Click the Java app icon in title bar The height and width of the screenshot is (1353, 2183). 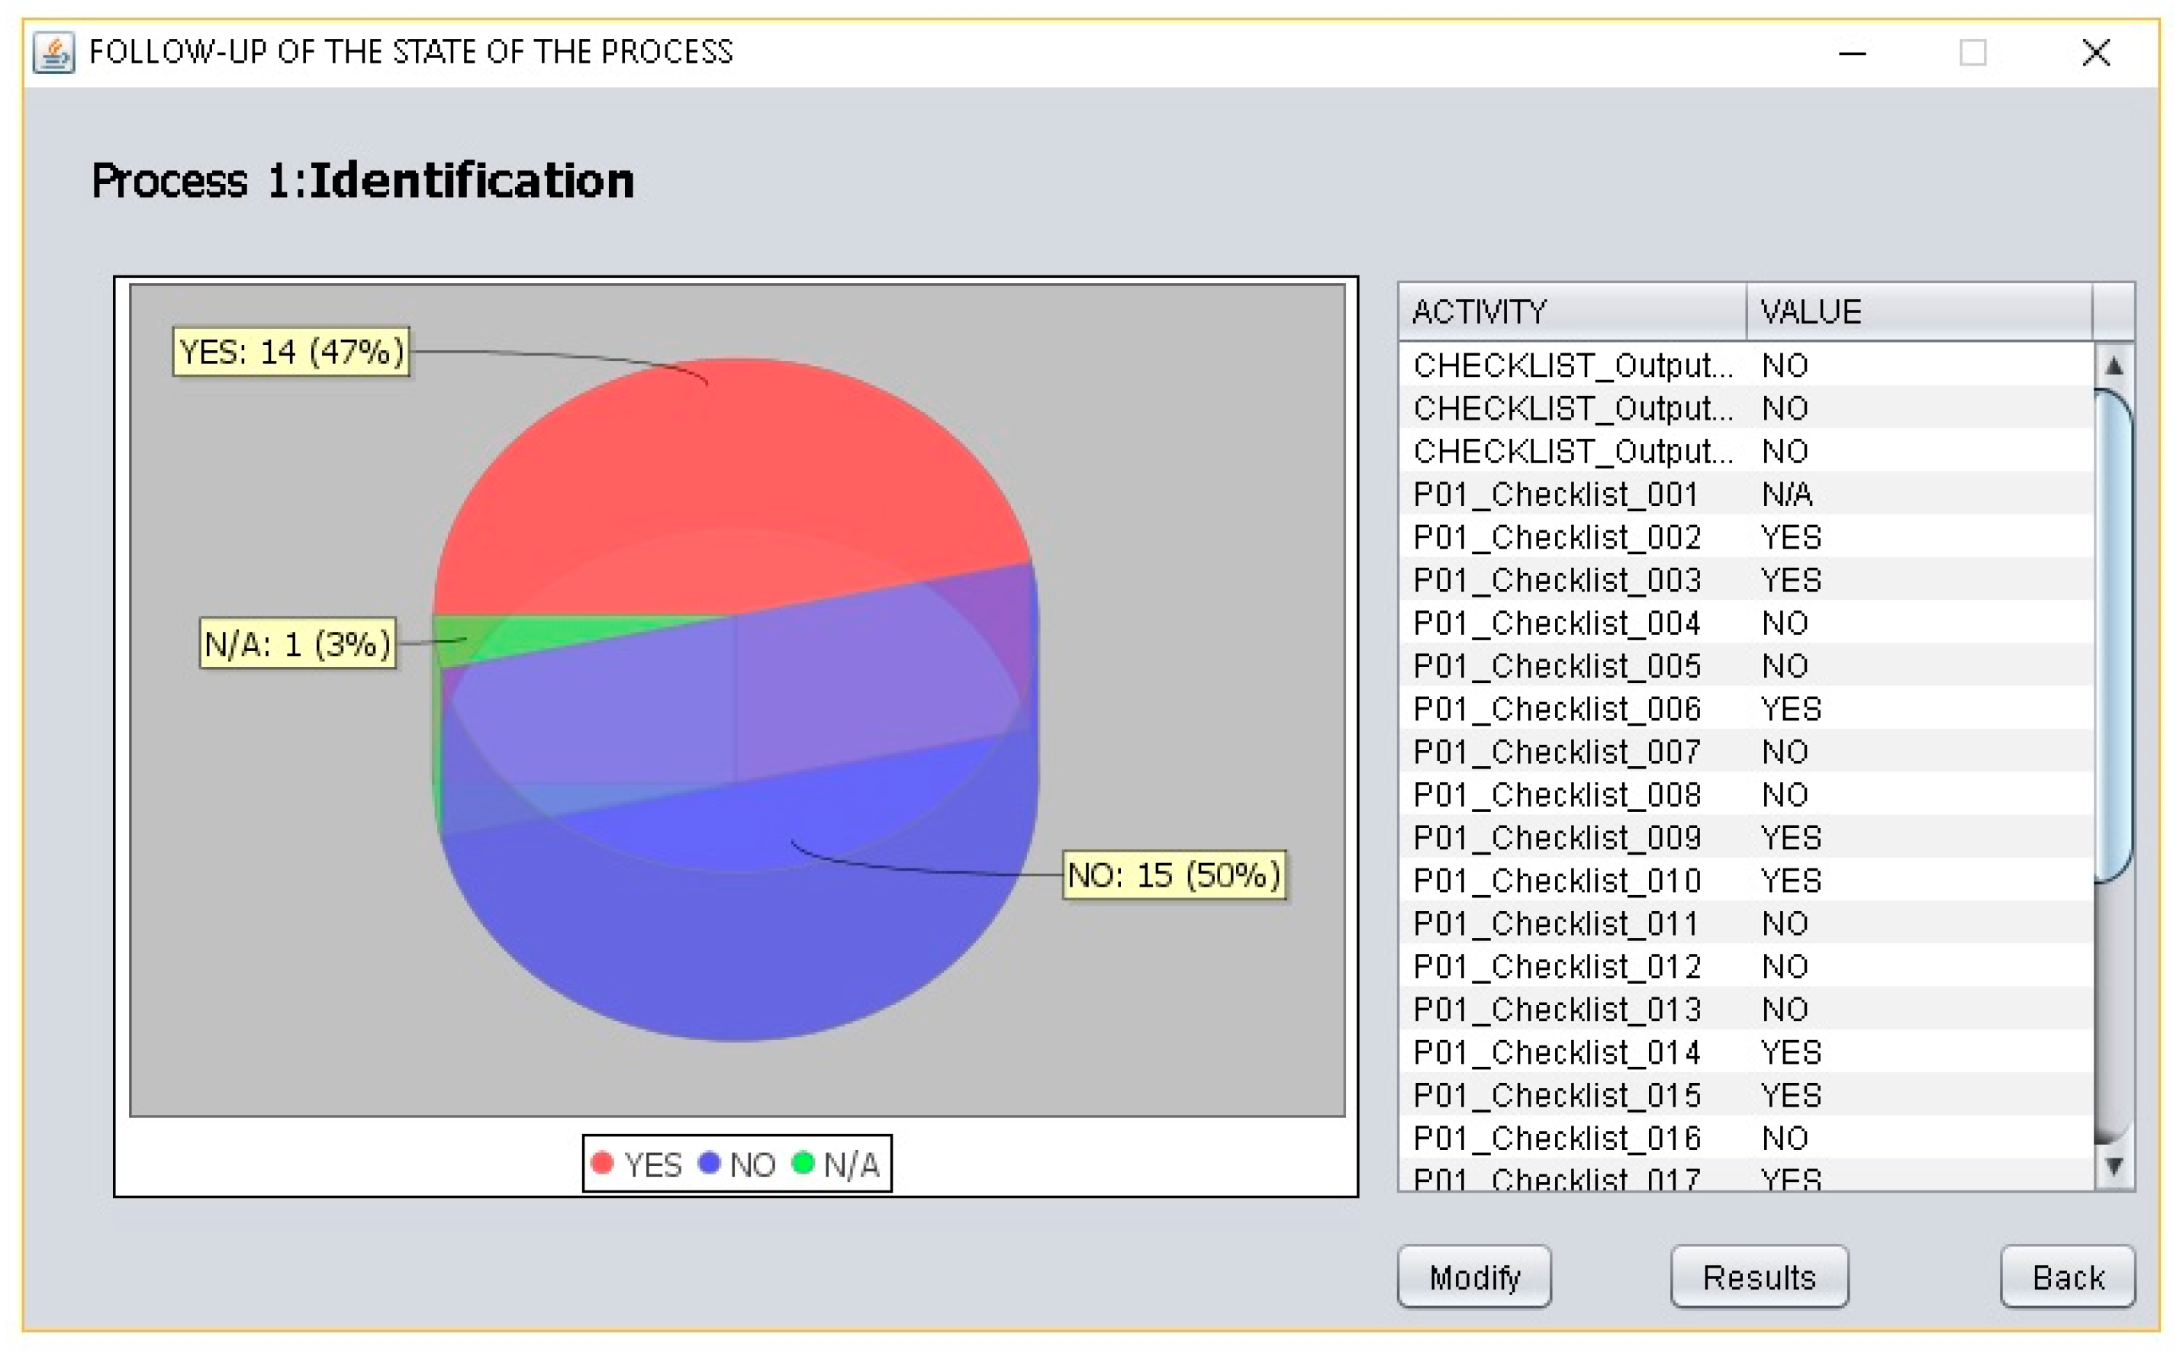click(x=53, y=53)
